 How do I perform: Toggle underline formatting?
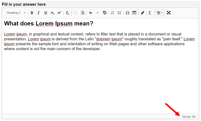pyautogui.click(x=46, y=13)
